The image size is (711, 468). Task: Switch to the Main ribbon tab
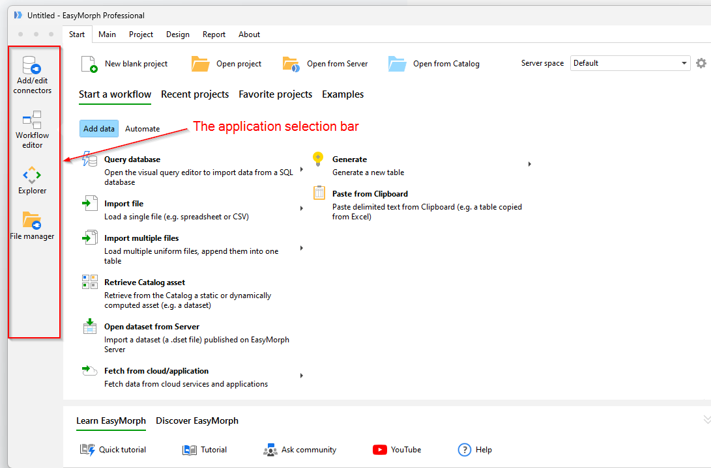click(x=107, y=34)
